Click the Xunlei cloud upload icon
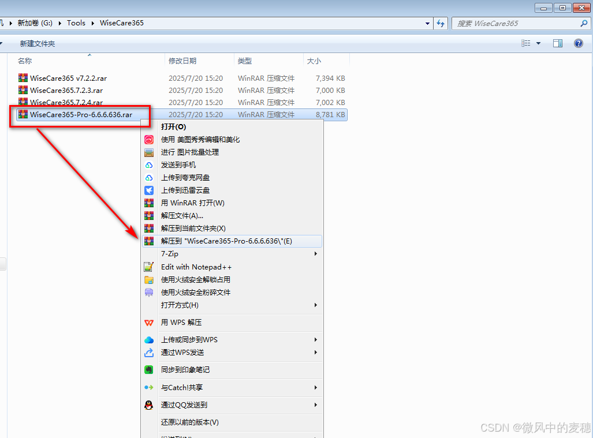The image size is (593, 438). (149, 190)
